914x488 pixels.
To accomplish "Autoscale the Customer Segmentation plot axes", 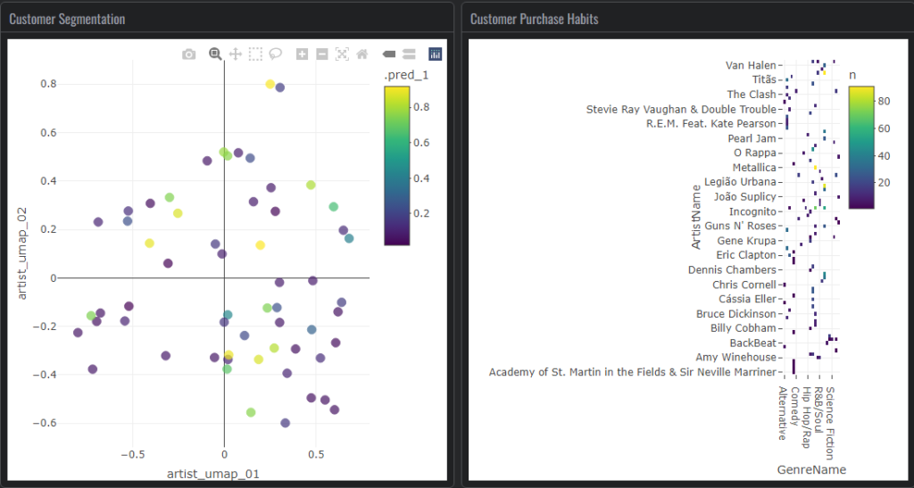I will [x=342, y=54].
